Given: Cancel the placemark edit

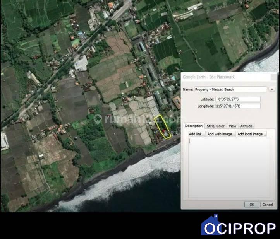Looking at the screenshot, I should point(267,204).
